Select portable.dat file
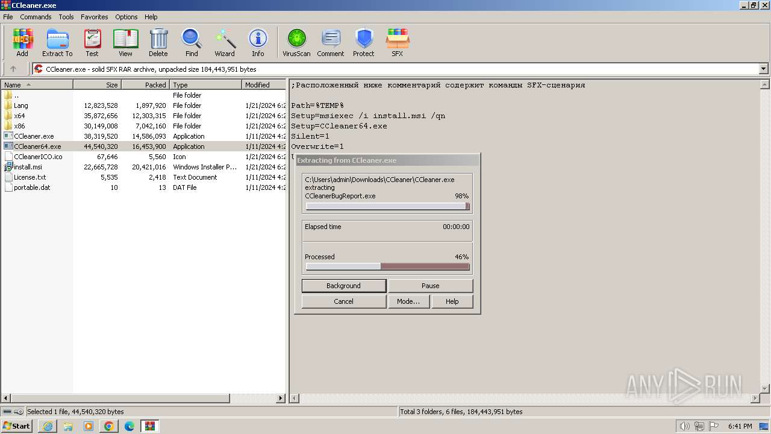 (x=32, y=187)
